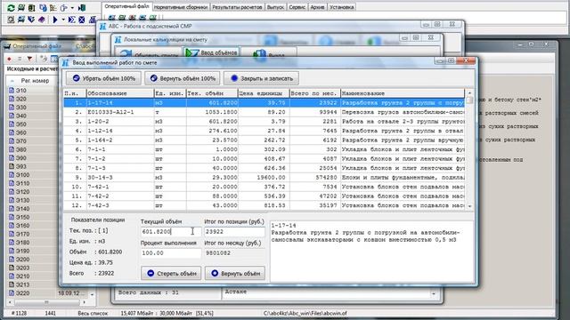Click the 'Текущий объём' input field
The image size is (570, 320).
pos(170,231)
